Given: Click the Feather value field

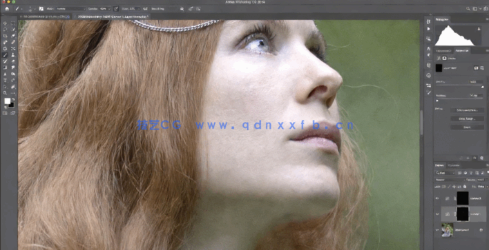Looking at the screenshot, I should coord(476,96).
